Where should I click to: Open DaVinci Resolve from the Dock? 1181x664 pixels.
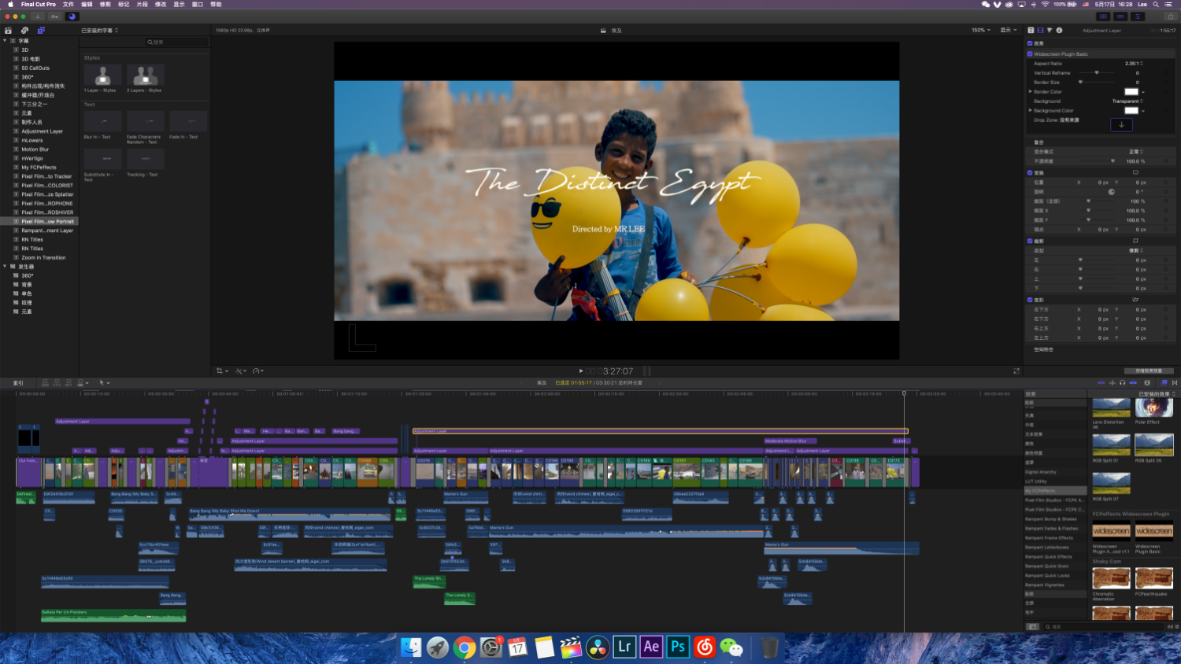point(598,647)
